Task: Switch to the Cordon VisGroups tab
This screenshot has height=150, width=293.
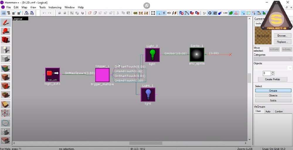Action: pyautogui.click(x=279, y=111)
